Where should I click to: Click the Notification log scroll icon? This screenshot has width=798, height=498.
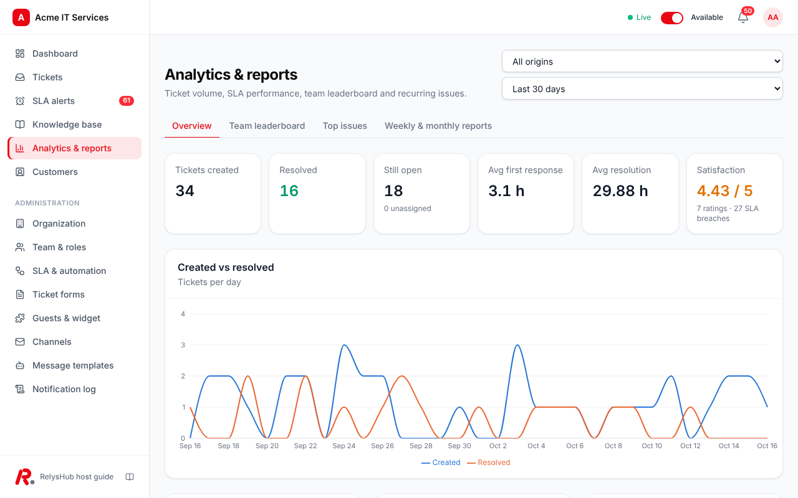coord(20,389)
